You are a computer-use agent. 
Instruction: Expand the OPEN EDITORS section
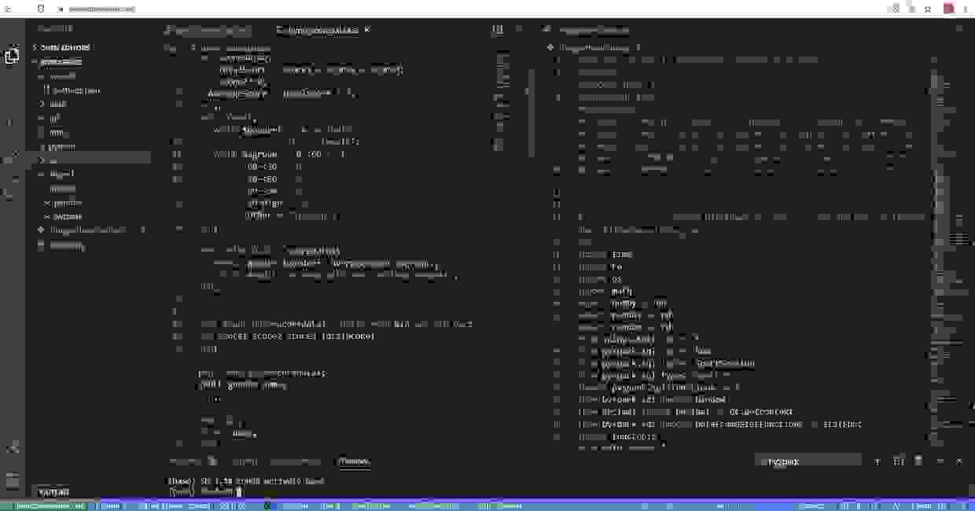pyautogui.click(x=64, y=47)
